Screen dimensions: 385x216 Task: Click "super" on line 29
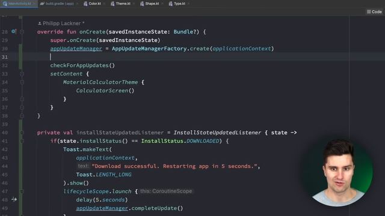pyautogui.click(x=58, y=40)
